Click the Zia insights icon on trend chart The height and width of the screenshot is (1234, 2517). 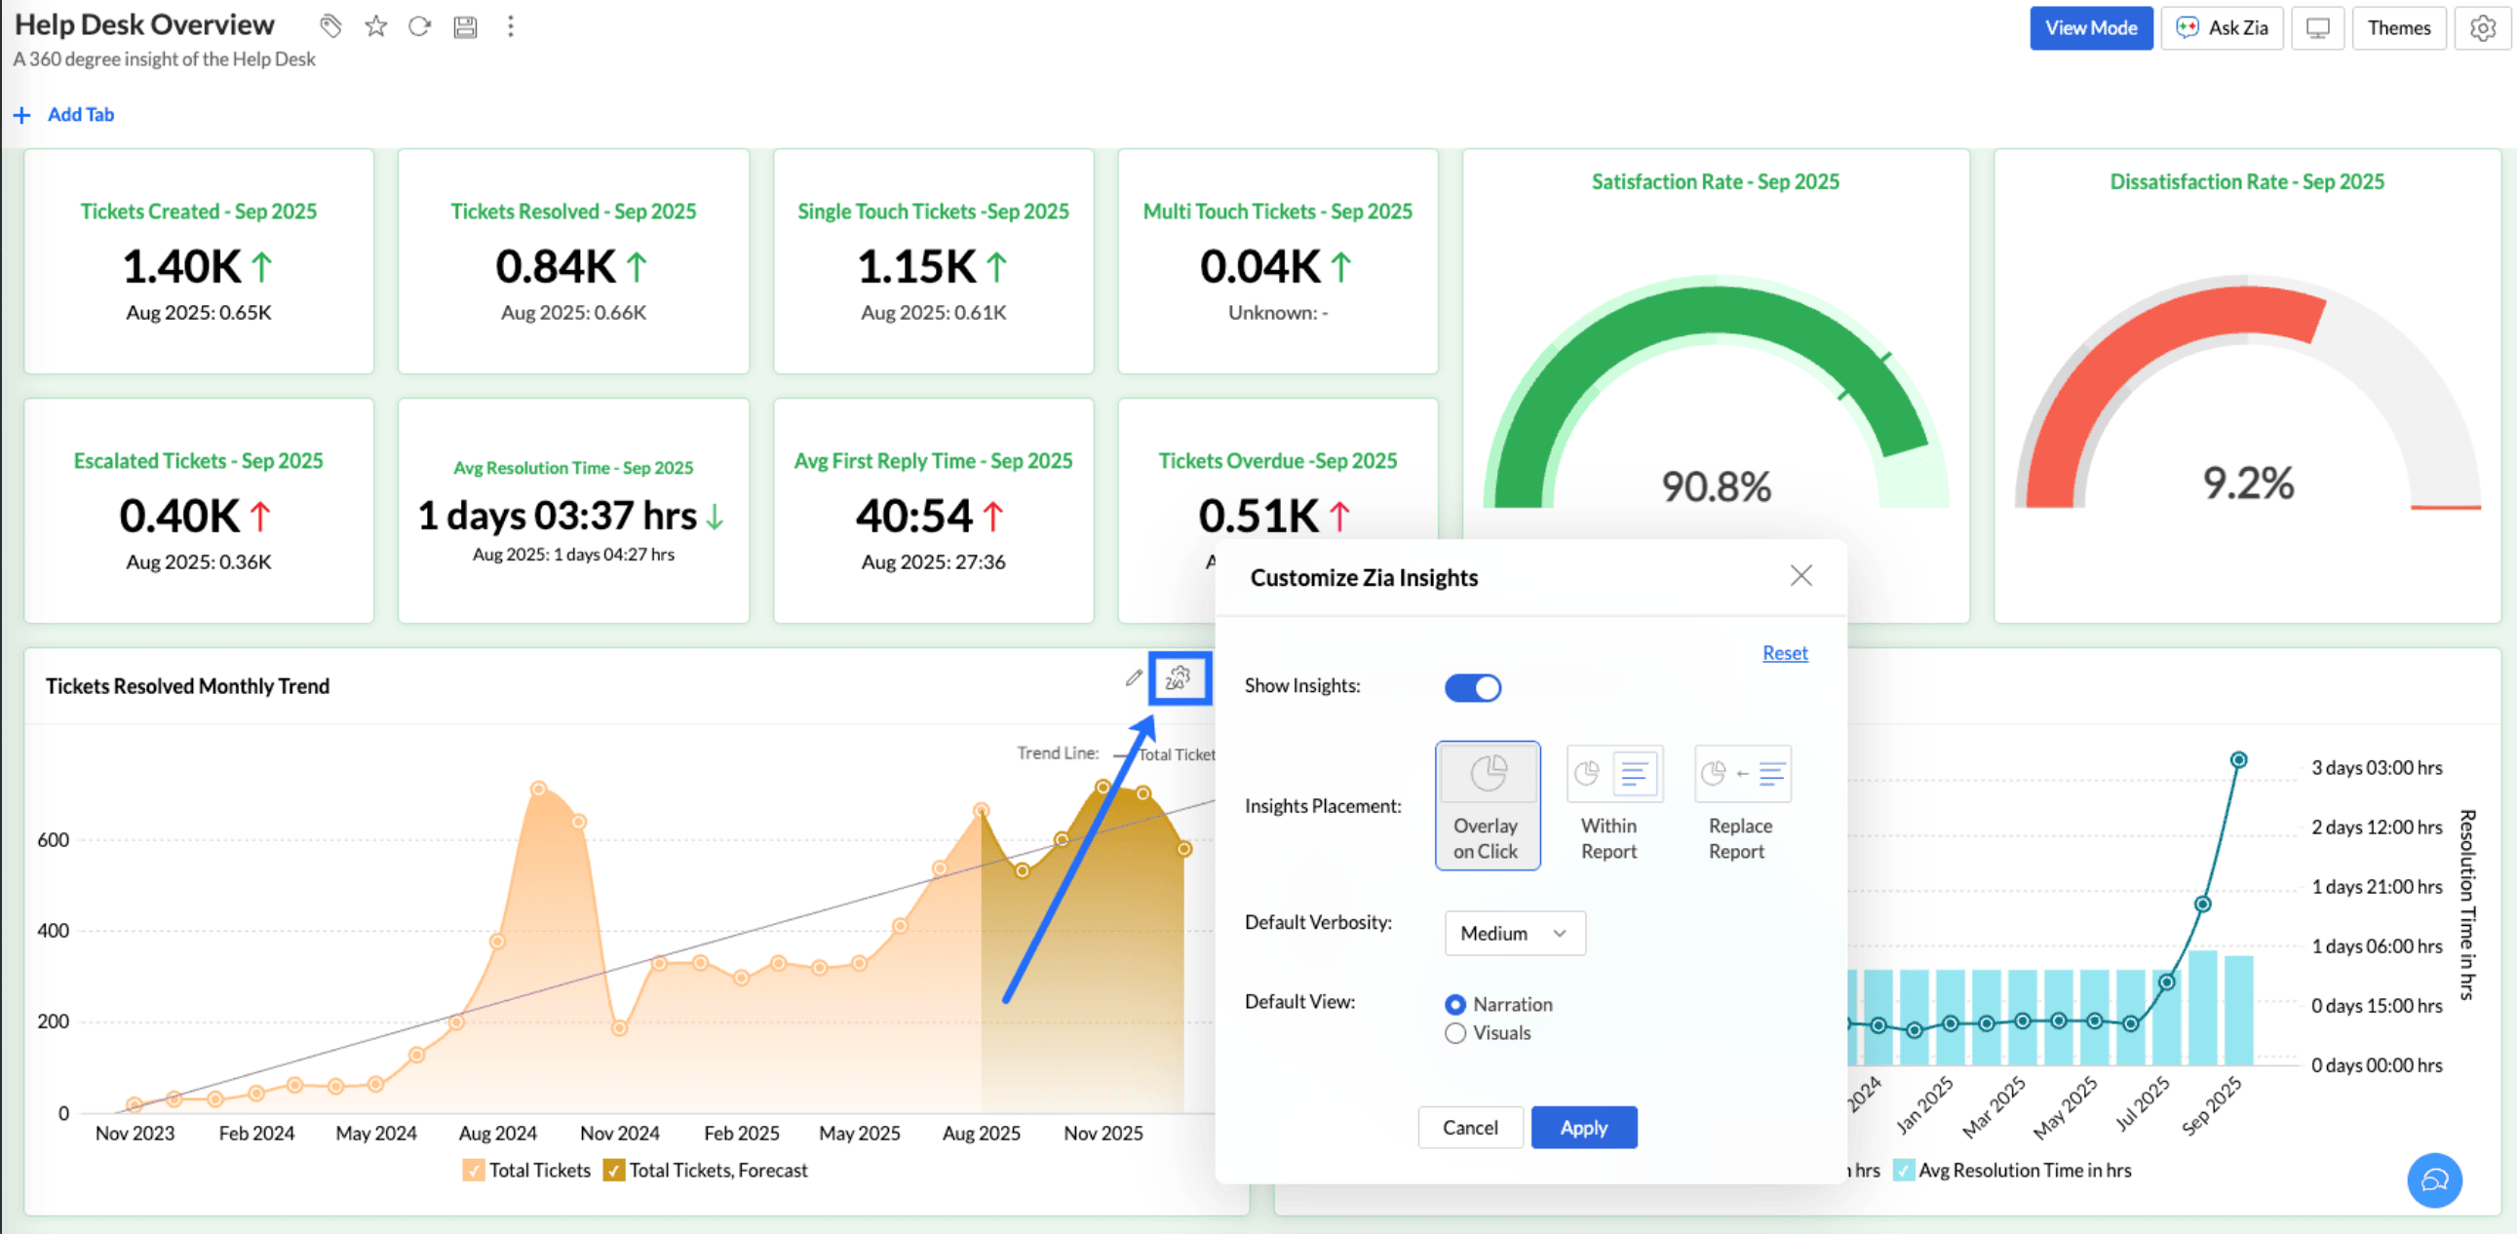coord(1179,678)
